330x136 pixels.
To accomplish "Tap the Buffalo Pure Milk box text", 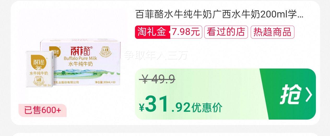I will pos(80,58).
